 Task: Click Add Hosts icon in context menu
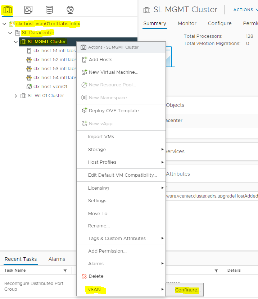(84, 60)
